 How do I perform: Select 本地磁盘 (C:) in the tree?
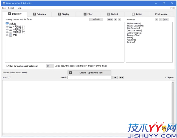click(19, 26)
